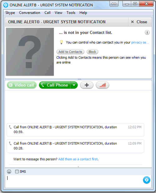Screen dimensions: 156x193
Task: Click the call quality signal bars icon
Action: tap(102, 85)
